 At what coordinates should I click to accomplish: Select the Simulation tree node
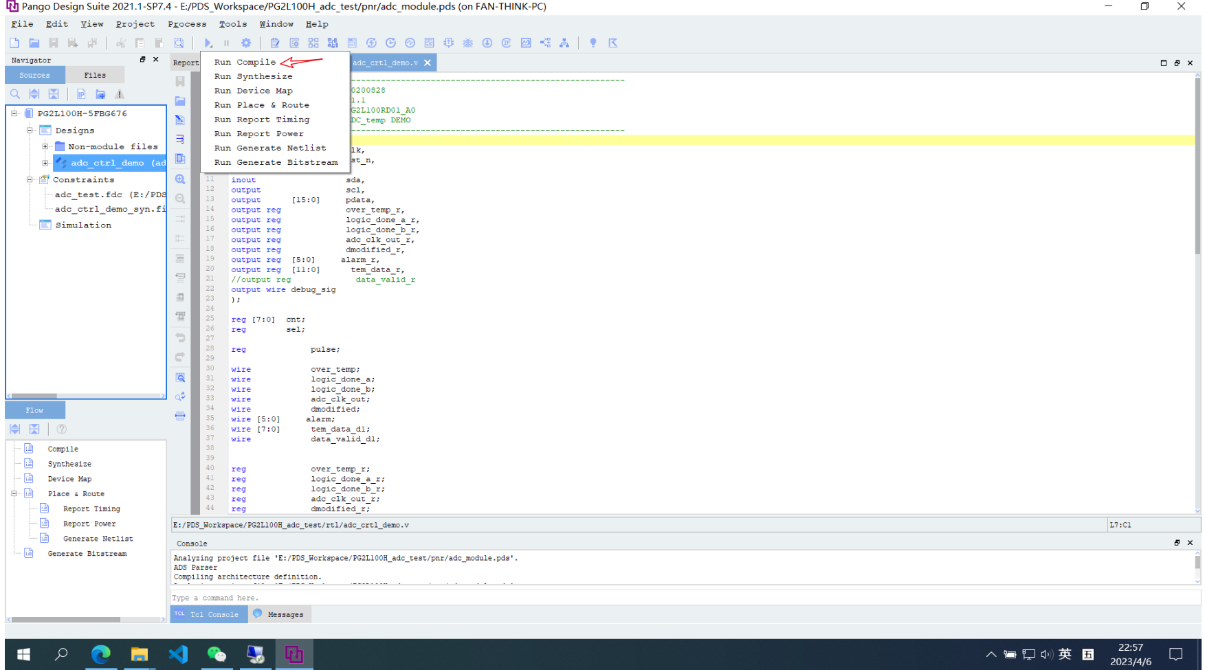tap(83, 225)
